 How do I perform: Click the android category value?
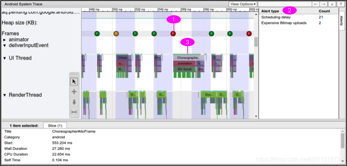pos(59,137)
